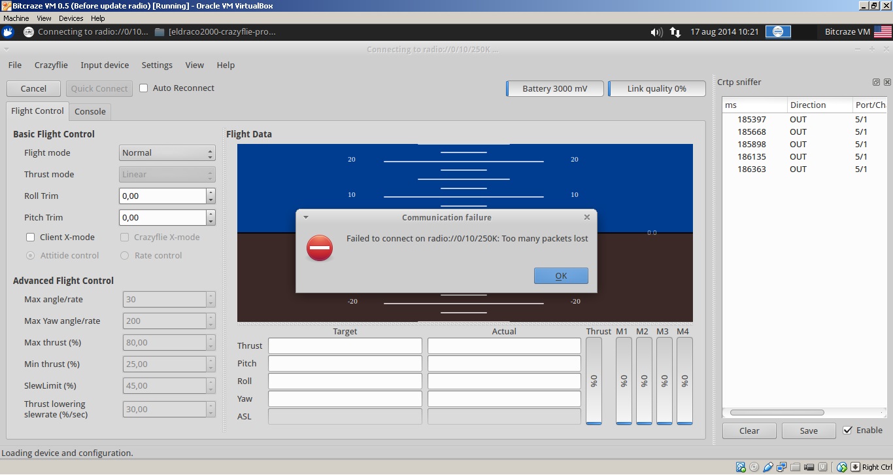Enable the Auto Reconnect checkbox
The width and height of the screenshot is (893, 475).
(144, 88)
